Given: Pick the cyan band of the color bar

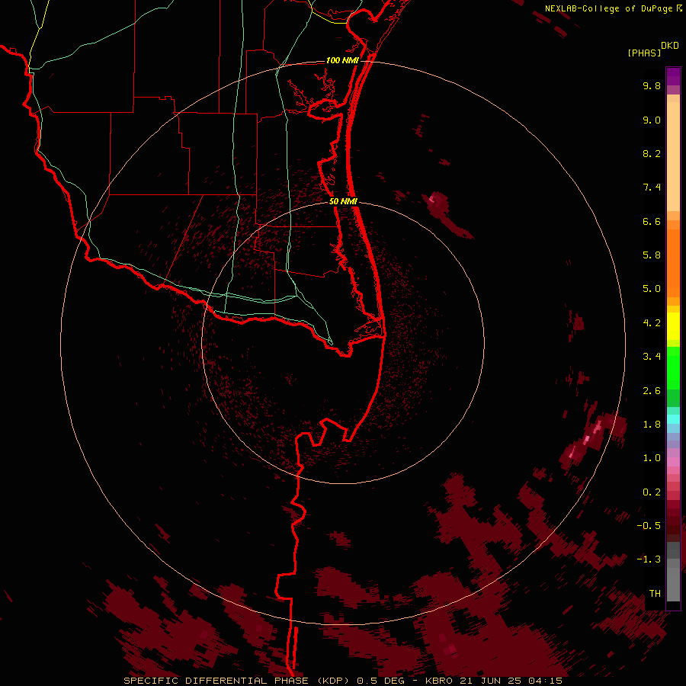Looking at the screenshot, I should (x=673, y=419).
